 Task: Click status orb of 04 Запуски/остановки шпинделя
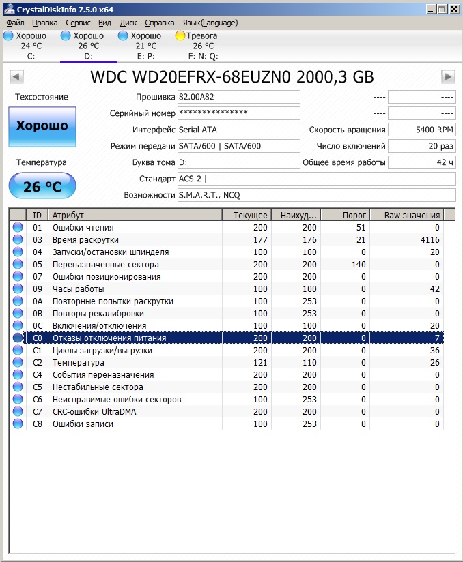(x=18, y=252)
